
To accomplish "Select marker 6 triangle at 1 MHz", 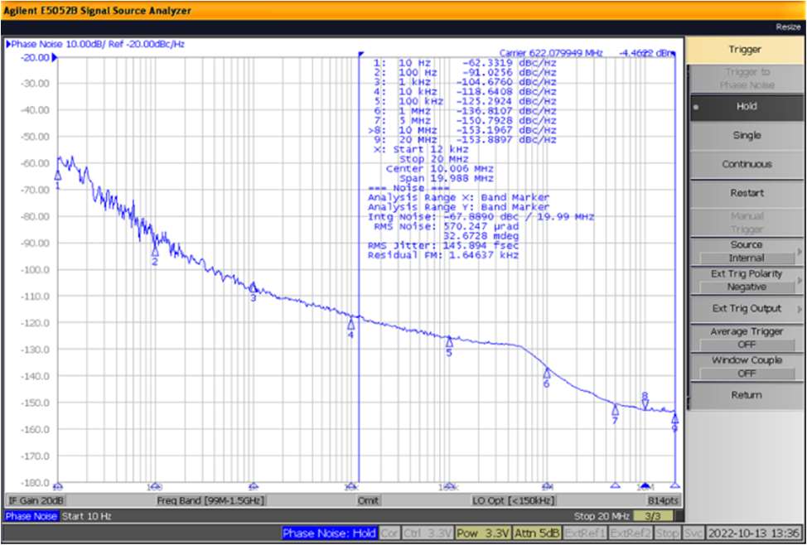I will click(x=547, y=374).
